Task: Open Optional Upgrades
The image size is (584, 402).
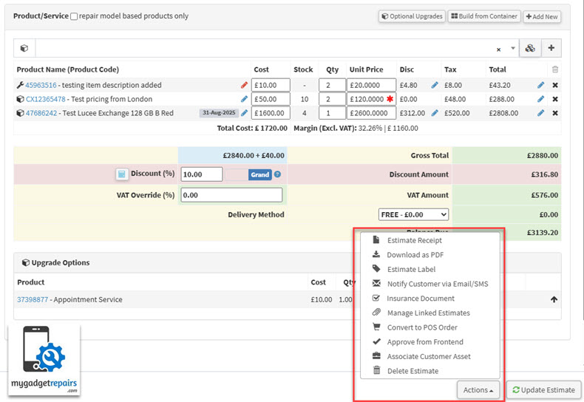Action: coord(412,16)
